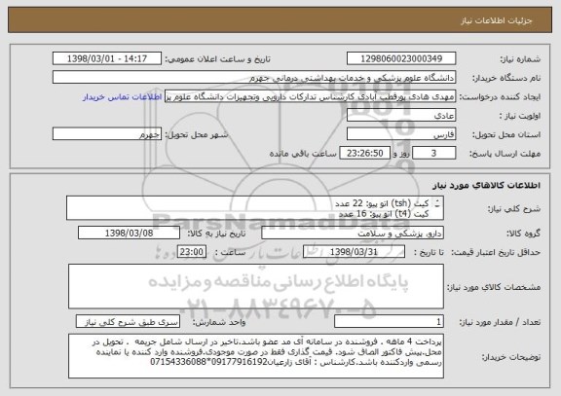Click the label ایجاد کننده درخواست
The width and height of the screenshot is (561, 396).
point(500,97)
